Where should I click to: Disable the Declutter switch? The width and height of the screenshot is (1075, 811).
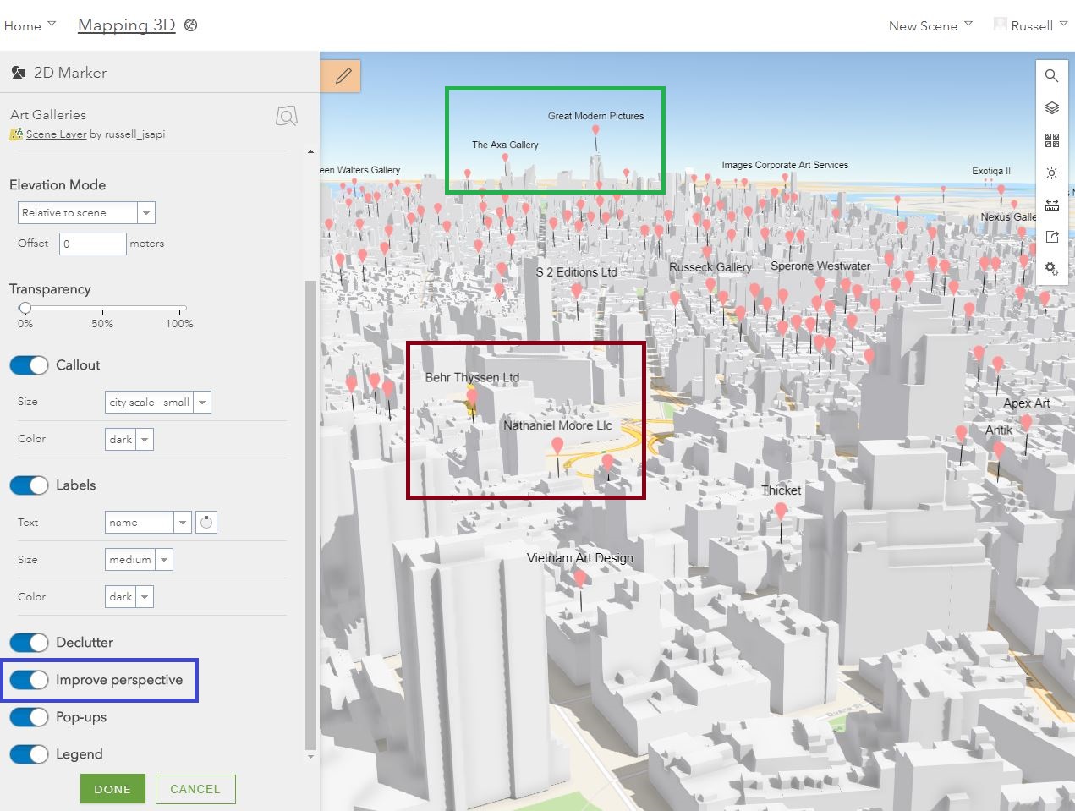(29, 643)
